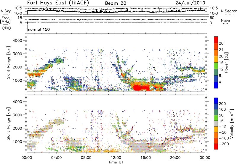Click the '-100' label on Velocity colorbar

tap(224, 138)
